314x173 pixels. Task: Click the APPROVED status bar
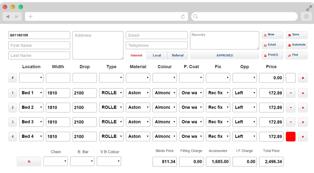click(x=224, y=55)
